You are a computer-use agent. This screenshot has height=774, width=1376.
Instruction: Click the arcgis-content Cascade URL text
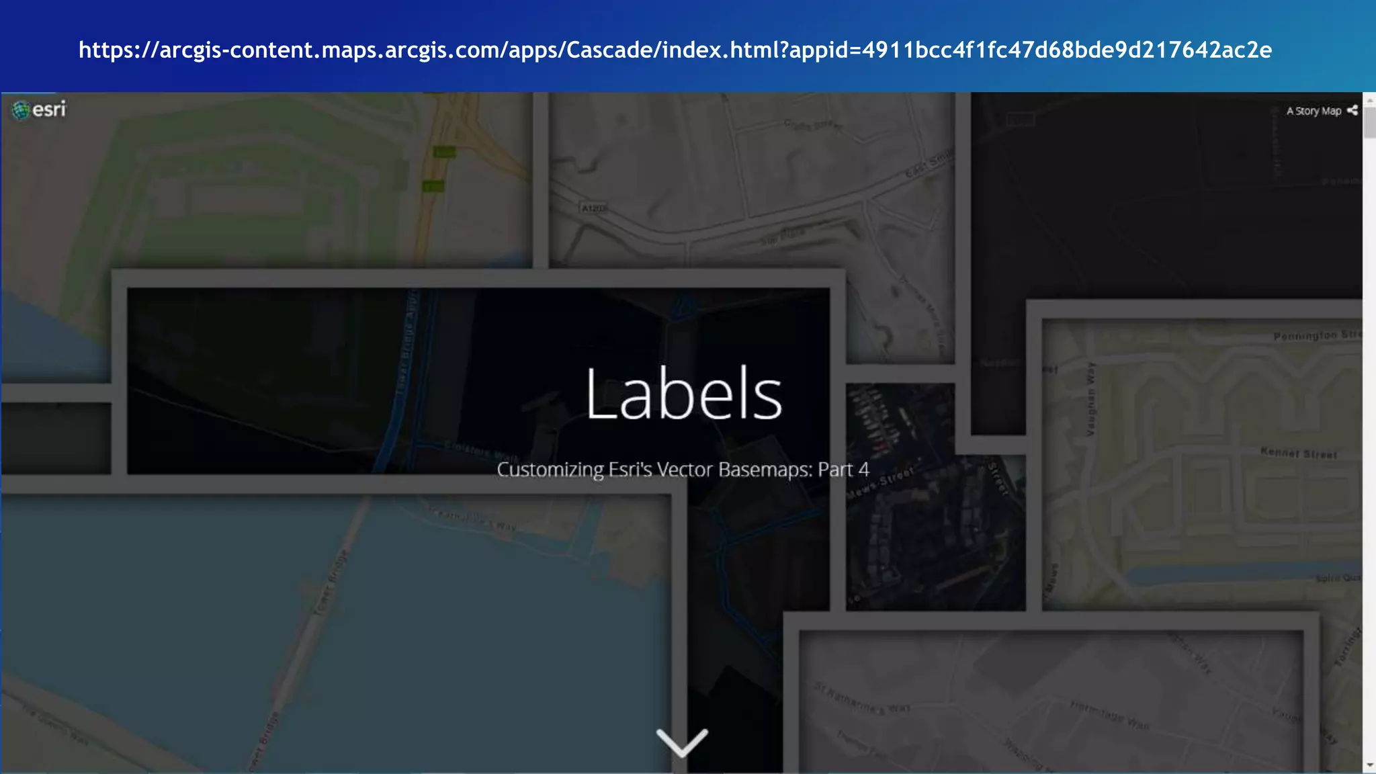[x=675, y=50]
